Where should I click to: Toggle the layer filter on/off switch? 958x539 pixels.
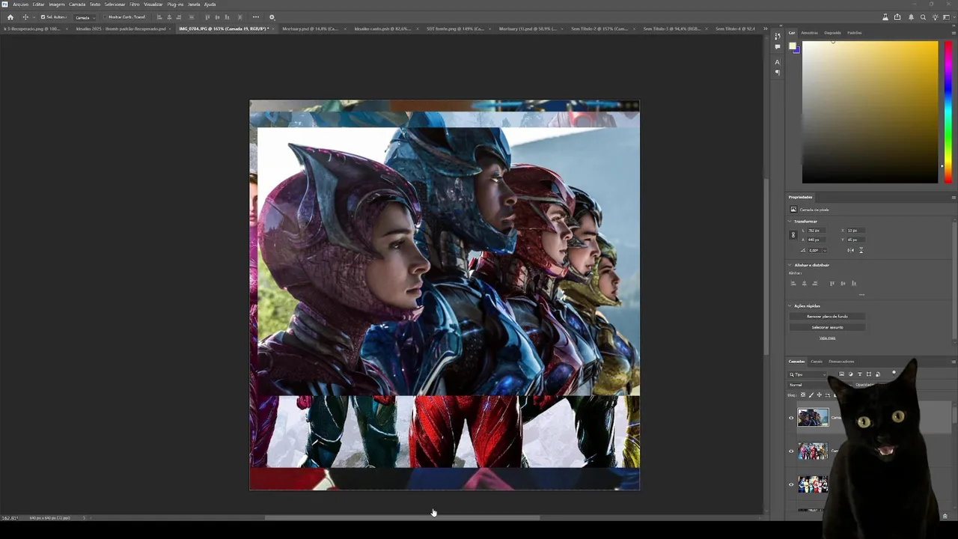(894, 374)
